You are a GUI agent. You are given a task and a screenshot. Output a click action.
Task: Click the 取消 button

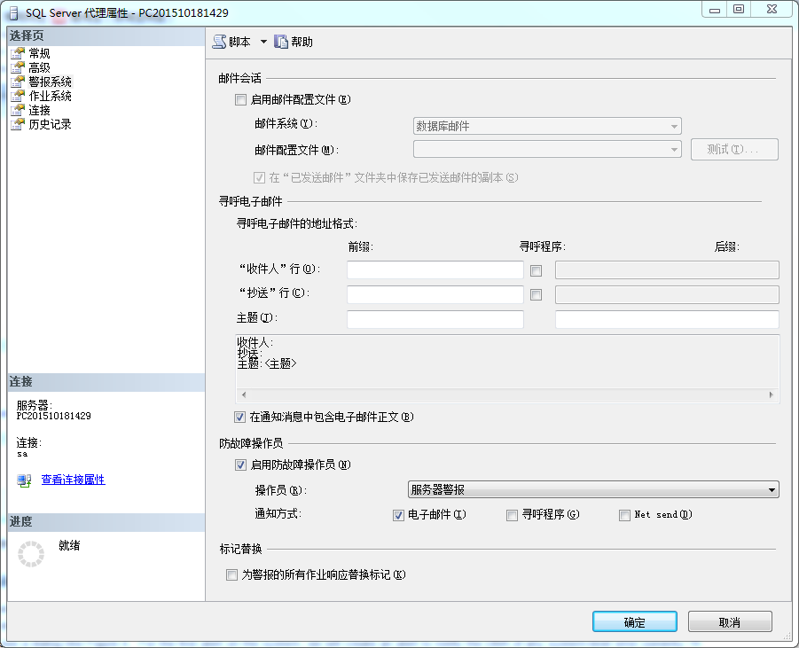(729, 621)
